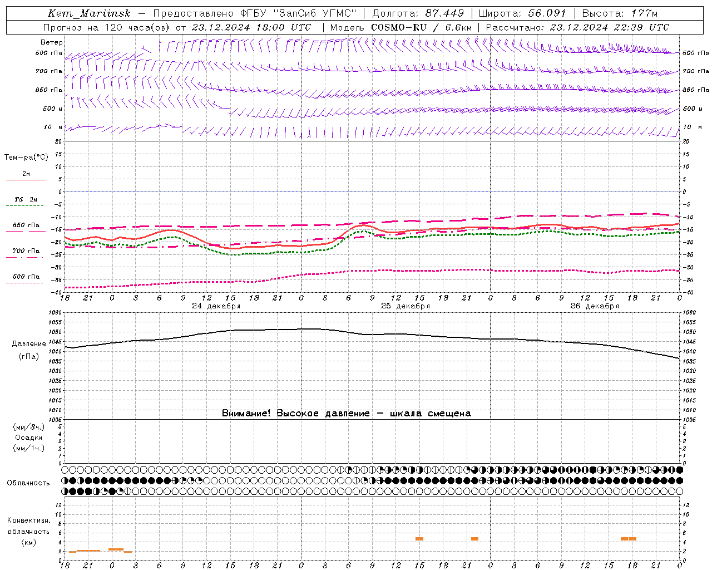Click the (мм/3ч.) precipitation unit label
Viewport: 712px width, 570px height.
29,427
